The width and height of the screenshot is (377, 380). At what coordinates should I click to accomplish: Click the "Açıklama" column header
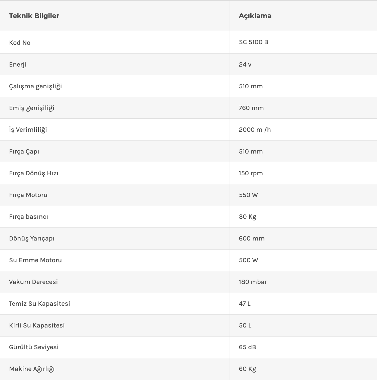click(x=255, y=16)
